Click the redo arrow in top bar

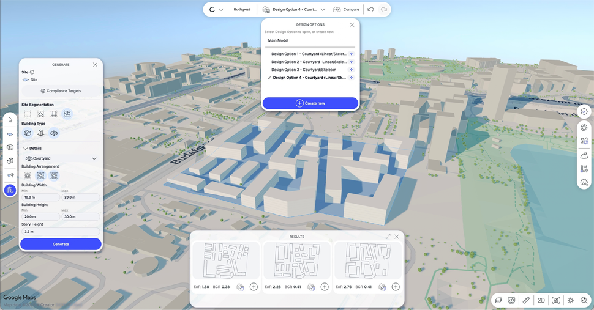[384, 9]
